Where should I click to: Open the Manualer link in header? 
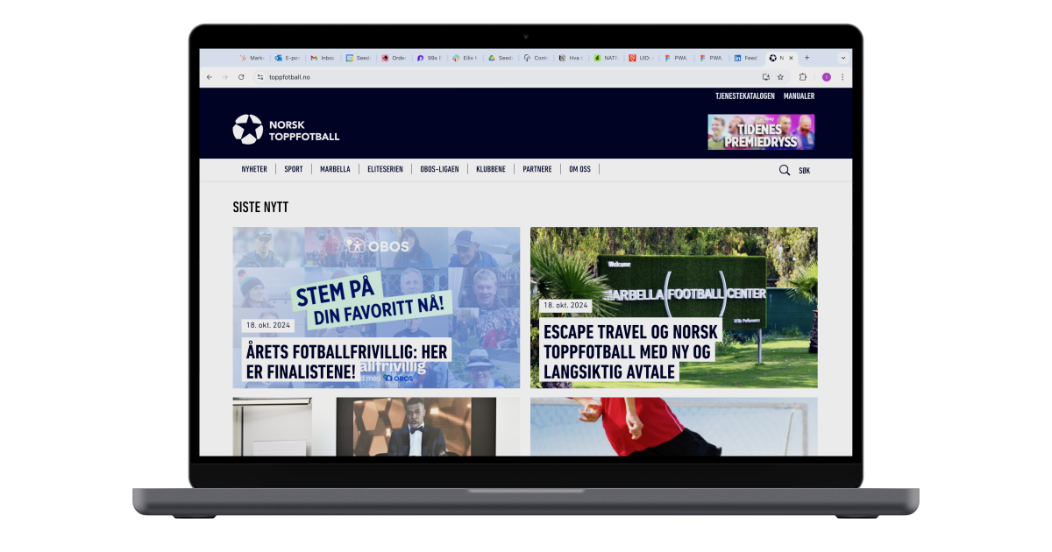(799, 96)
